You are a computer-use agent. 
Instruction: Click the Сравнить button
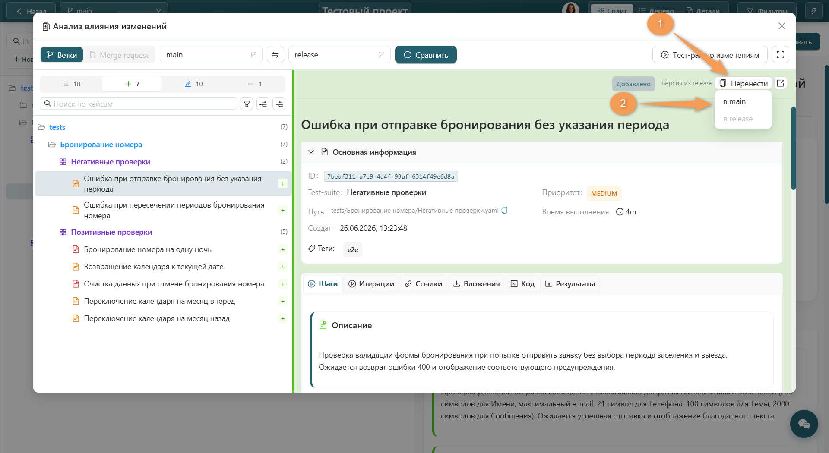426,55
